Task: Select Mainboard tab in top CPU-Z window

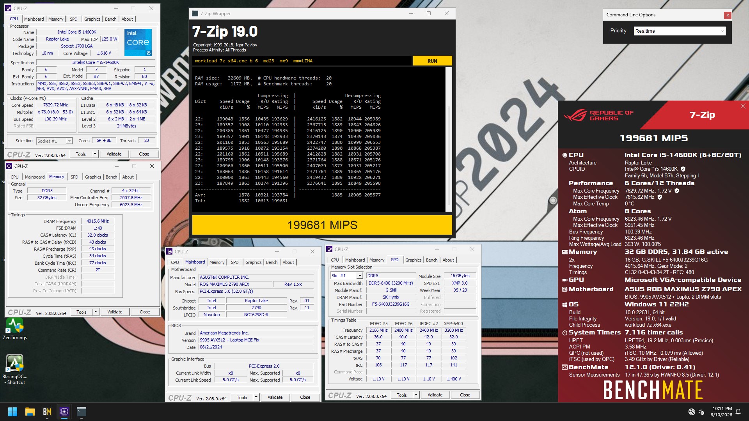Action: [34, 19]
